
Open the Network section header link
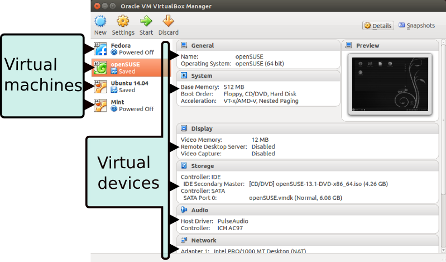(204, 240)
